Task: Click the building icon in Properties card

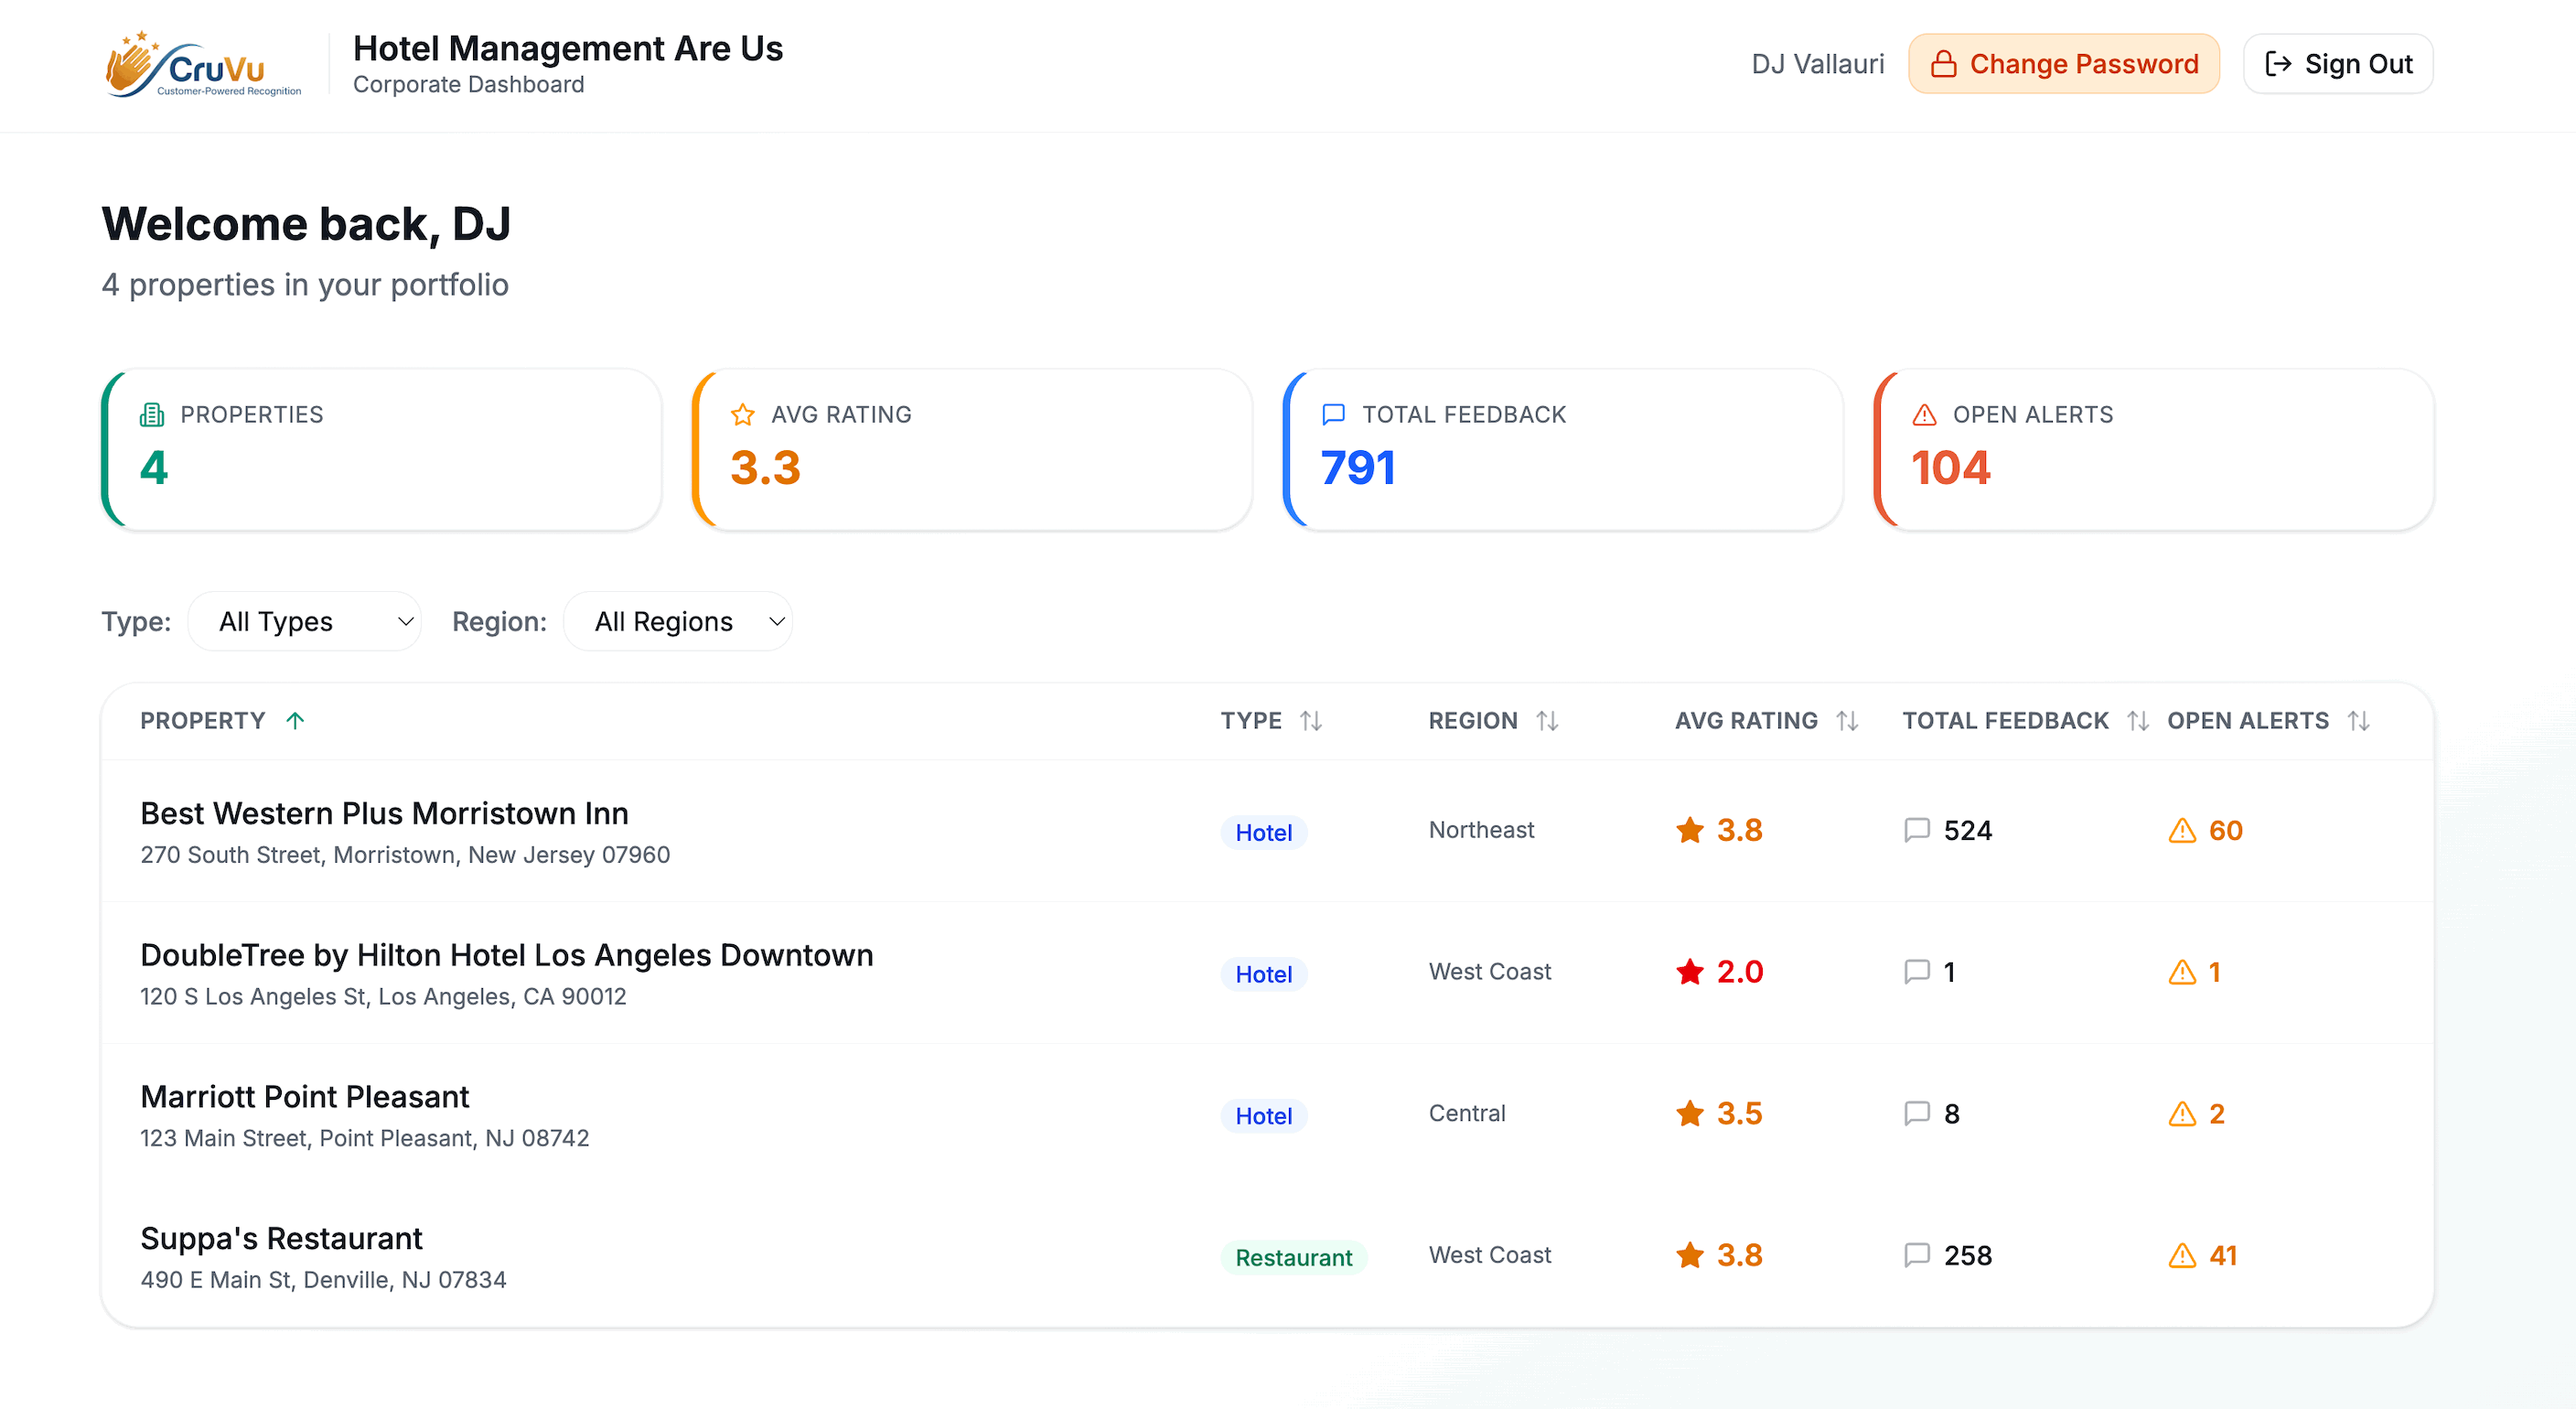Action: 152,414
